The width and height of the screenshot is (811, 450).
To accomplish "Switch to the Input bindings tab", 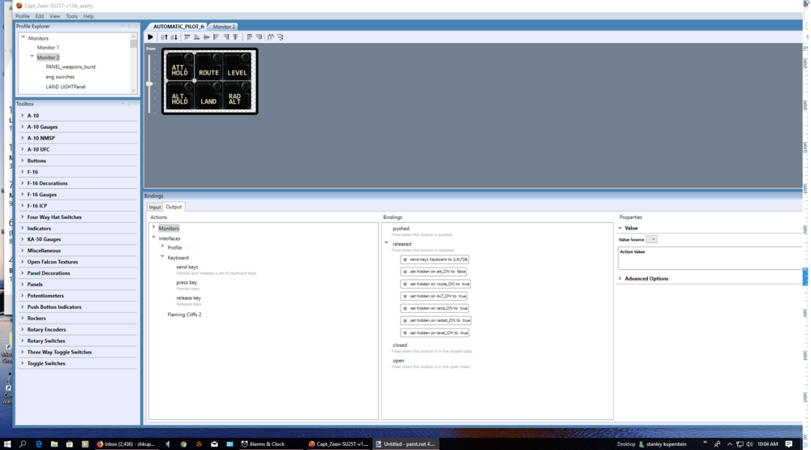I will [155, 207].
